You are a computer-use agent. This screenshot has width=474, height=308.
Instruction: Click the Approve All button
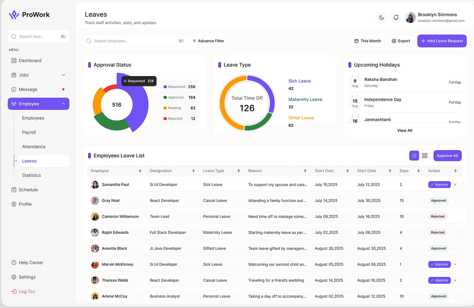pyautogui.click(x=447, y=156)
